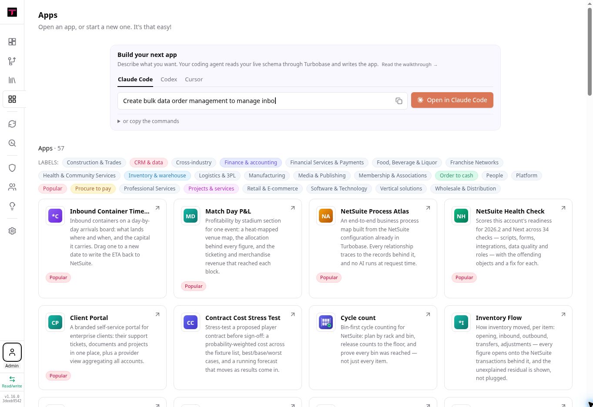Open Cycle count external arrow icon
The height and width of the screenshot is (407, 593).
(x=428, y=314)
